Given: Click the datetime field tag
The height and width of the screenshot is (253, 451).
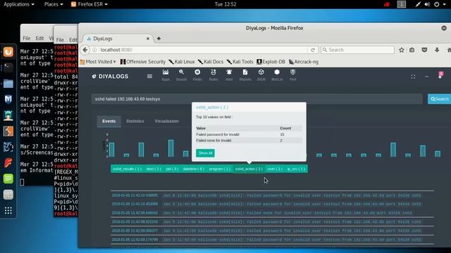Looking at the screenshot, I should pyautogui.click(x=194, y=169).
